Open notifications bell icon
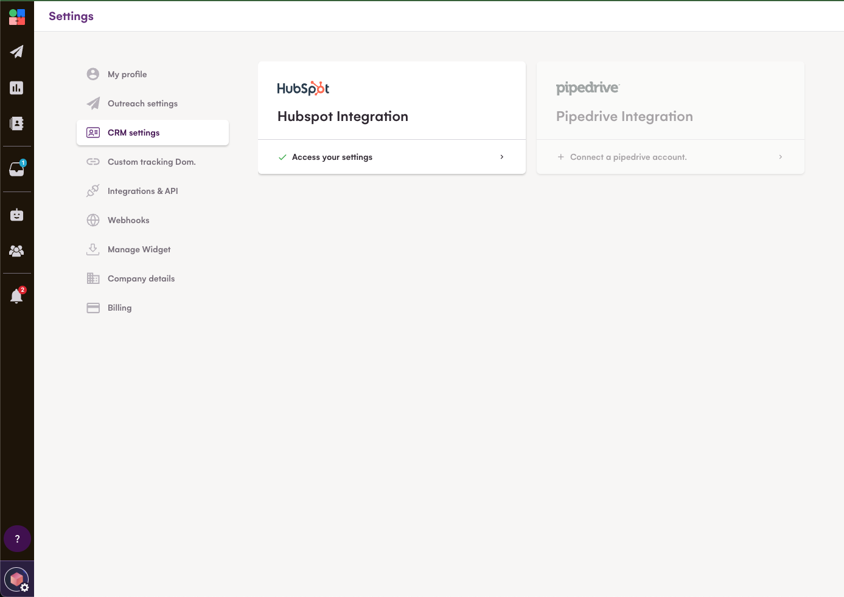The height and width of the screenshot is (597, 844). click(x=17, y=295)
